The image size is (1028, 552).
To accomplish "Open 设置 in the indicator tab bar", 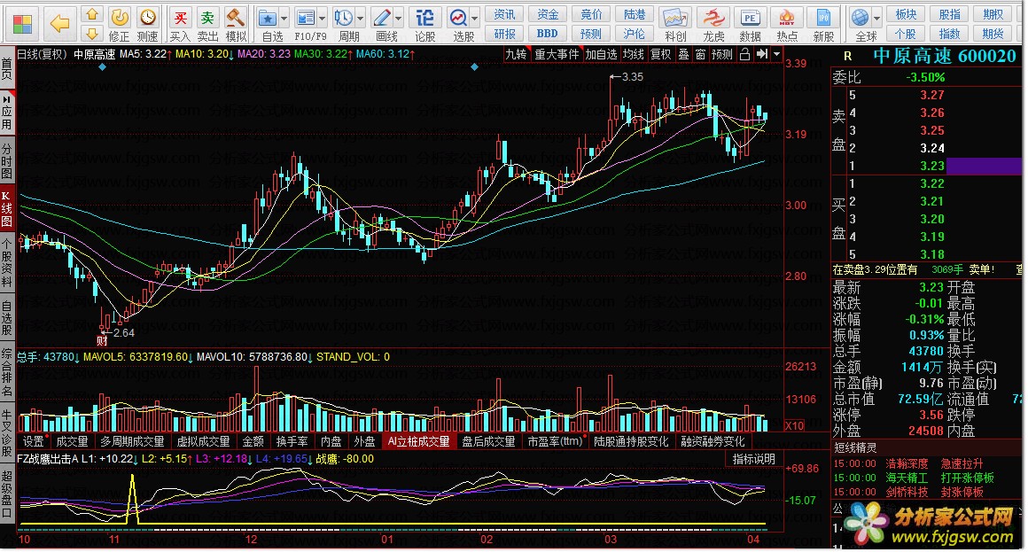I will pyautogui.click(x=34, y=442).
